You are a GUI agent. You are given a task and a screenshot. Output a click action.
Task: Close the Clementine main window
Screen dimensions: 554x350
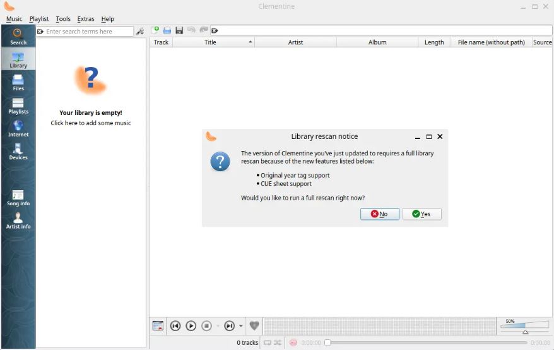click(546, 6)
